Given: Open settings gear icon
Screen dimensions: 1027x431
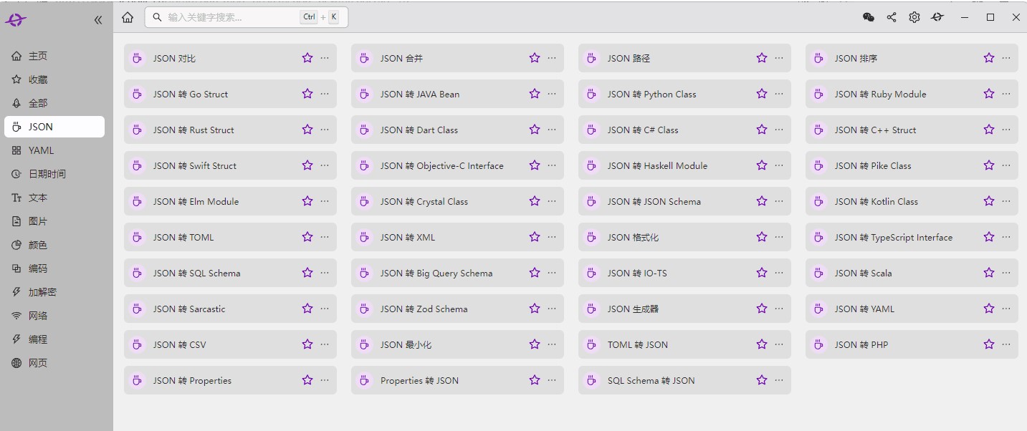Looking at the screenshot, I should coord(914,17).
